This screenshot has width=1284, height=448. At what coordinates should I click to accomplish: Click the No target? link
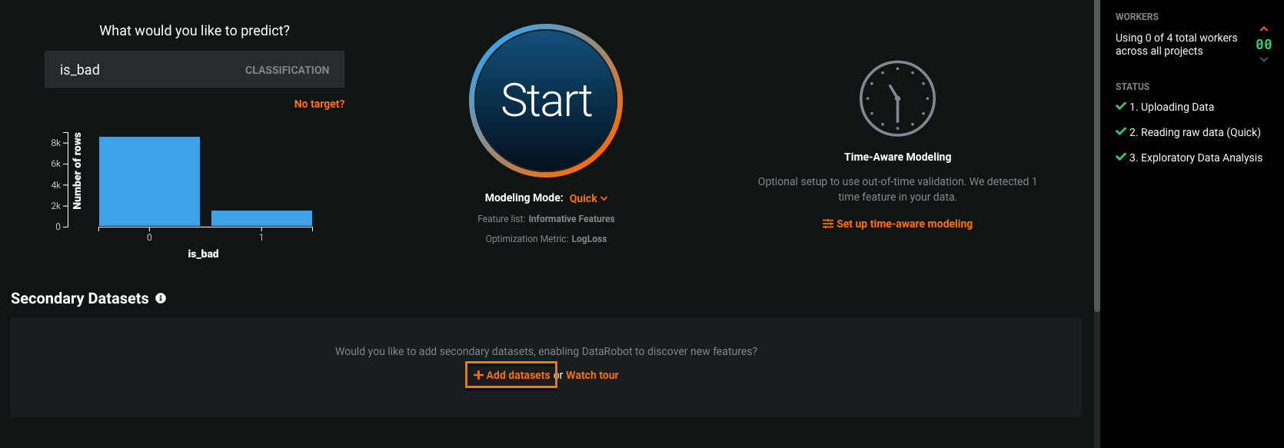(319, 104)
